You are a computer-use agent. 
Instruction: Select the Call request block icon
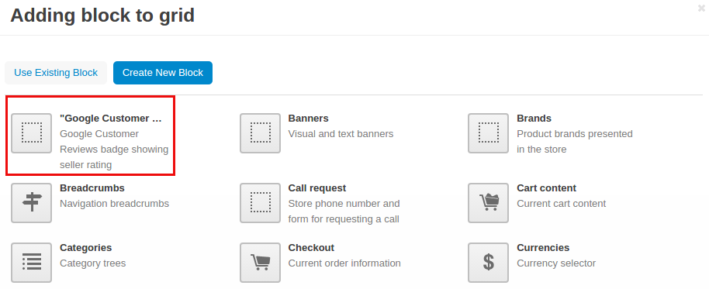click(260, 203)
